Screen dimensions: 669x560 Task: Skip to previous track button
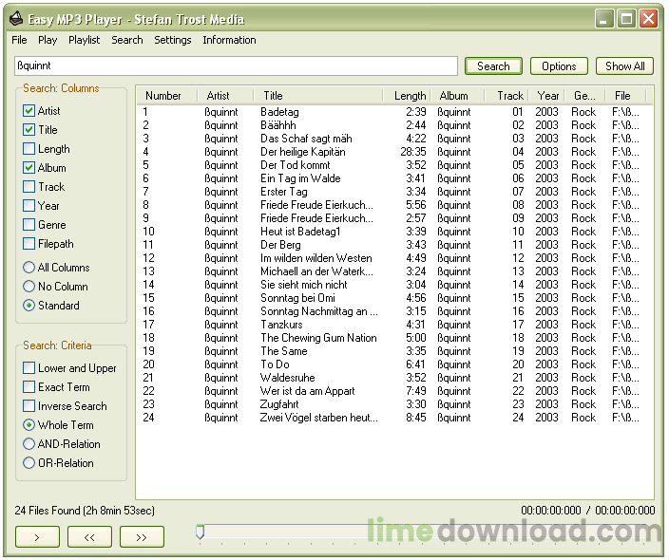point(89,537)
